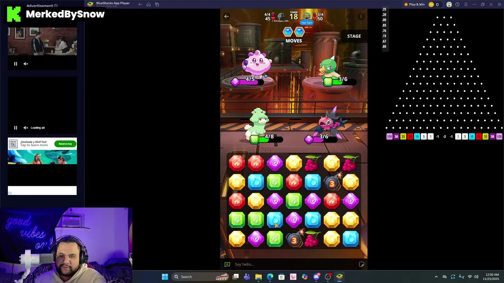Image resolution: width=504 pixels, height=283 pixels.
Task: Open Discord from the taskbar
Action: coord(316,277)
